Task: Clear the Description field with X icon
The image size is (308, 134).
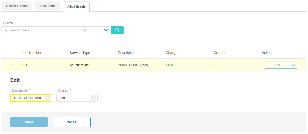Action: 47,98
